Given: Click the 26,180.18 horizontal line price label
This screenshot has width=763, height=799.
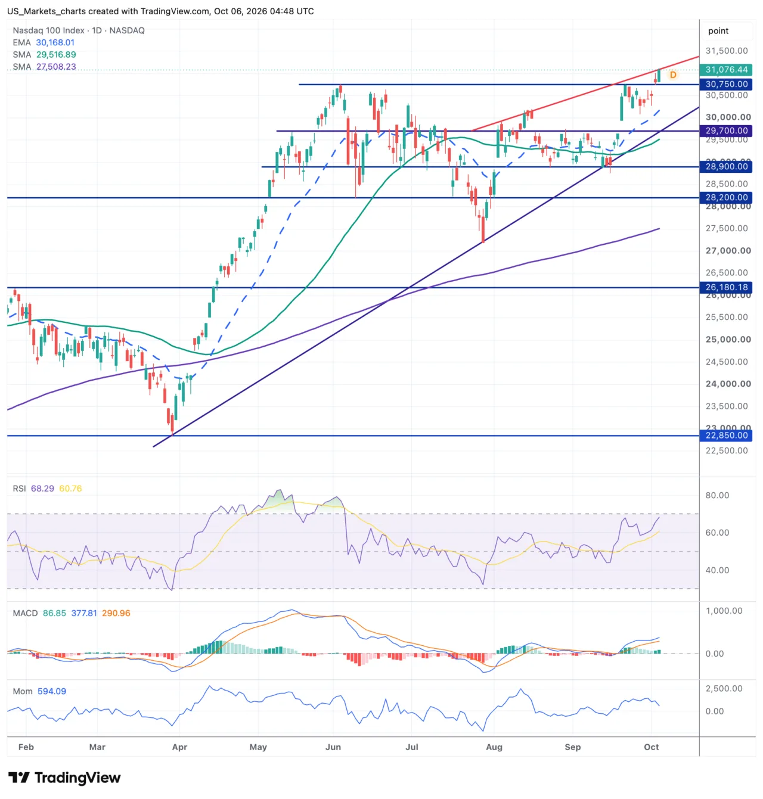Looking at the screenshot, I should coord(726,288).
